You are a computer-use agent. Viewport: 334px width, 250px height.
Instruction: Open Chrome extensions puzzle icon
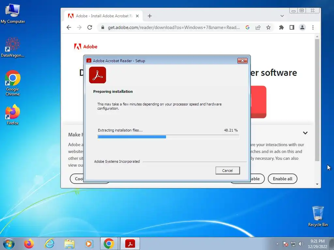click(x=281, y=27)
